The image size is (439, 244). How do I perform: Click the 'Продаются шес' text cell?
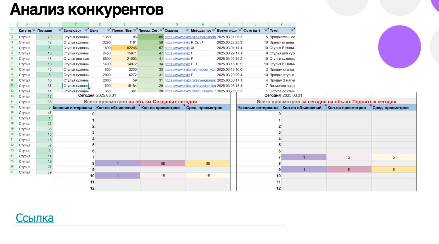(282, 37)
